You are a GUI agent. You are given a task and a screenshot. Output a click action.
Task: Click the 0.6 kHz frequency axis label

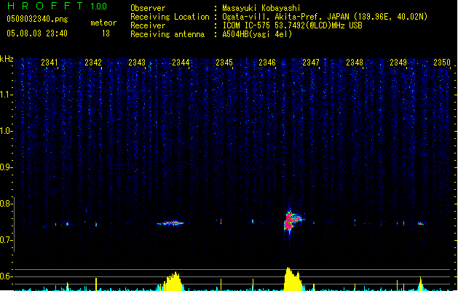coord(6,276)
